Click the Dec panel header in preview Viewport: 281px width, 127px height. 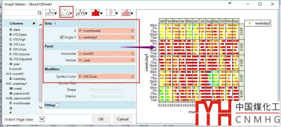click(236, 21)
